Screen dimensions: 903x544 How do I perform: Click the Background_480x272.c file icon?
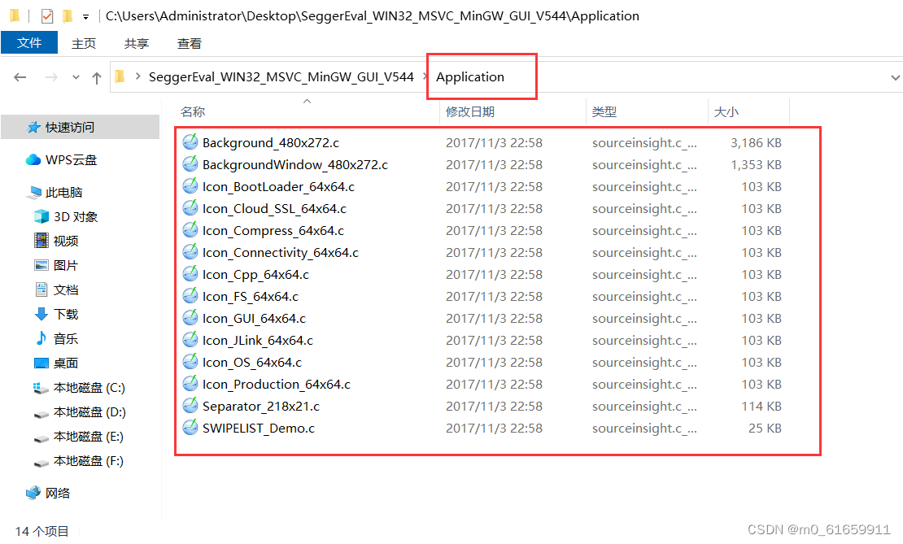(x=190, y=141)
